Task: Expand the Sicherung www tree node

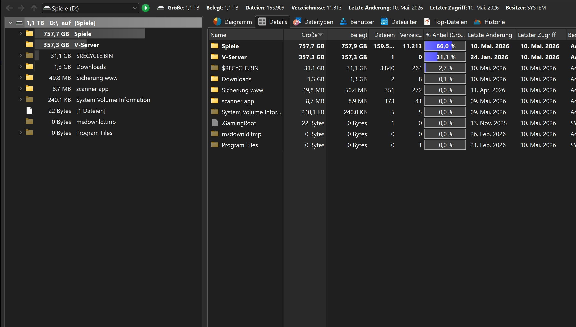Action: click(21, 77)
